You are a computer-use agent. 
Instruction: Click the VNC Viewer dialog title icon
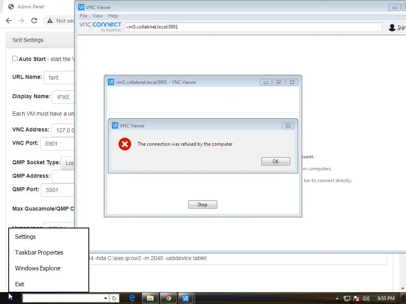(x=115, y=125)
